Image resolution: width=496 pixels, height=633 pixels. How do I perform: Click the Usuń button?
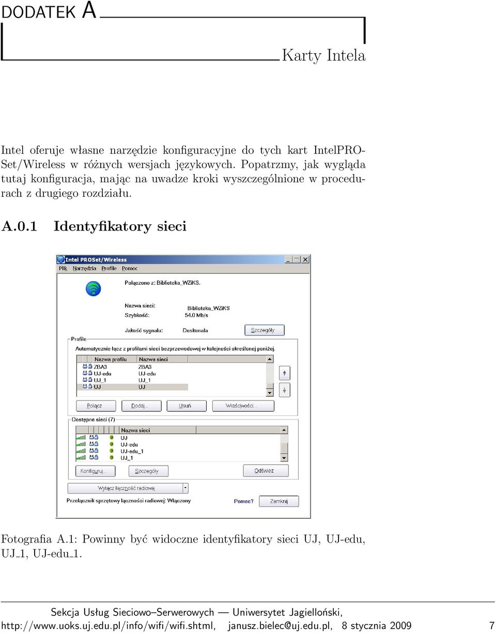click(187, 406)
